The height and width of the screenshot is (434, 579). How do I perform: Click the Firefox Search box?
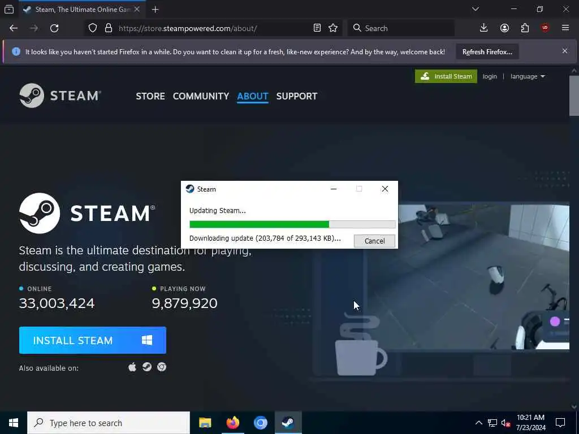pyautogui.click(x=401, y=28)
